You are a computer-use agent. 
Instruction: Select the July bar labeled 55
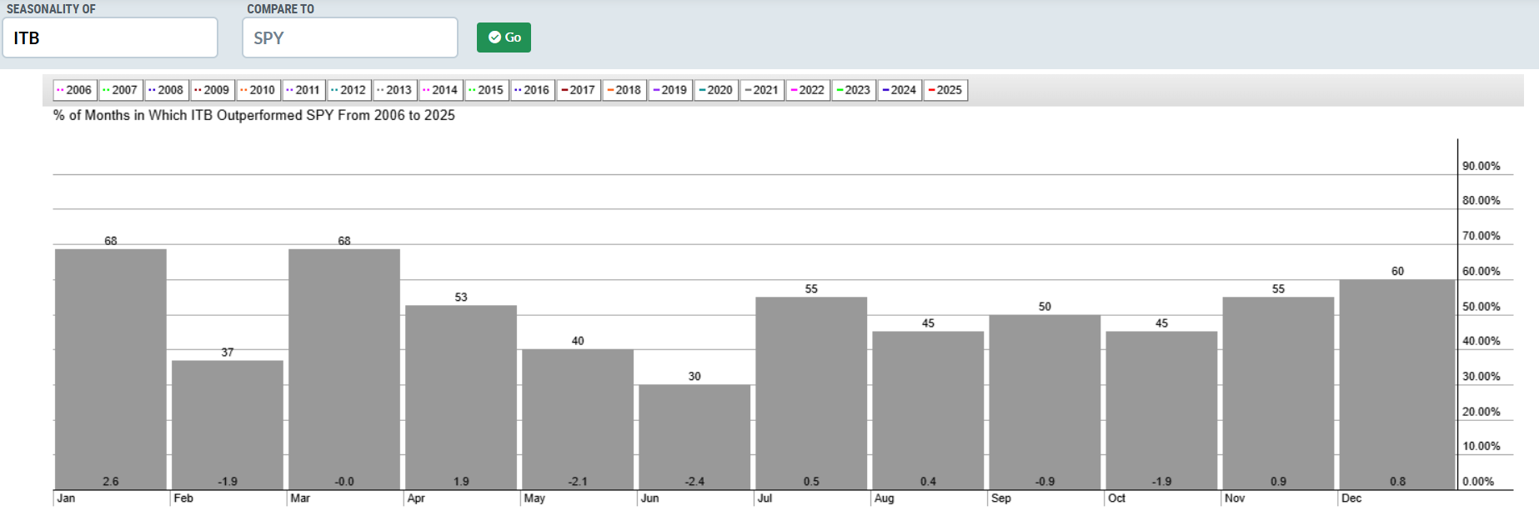(x=811, y=393)
